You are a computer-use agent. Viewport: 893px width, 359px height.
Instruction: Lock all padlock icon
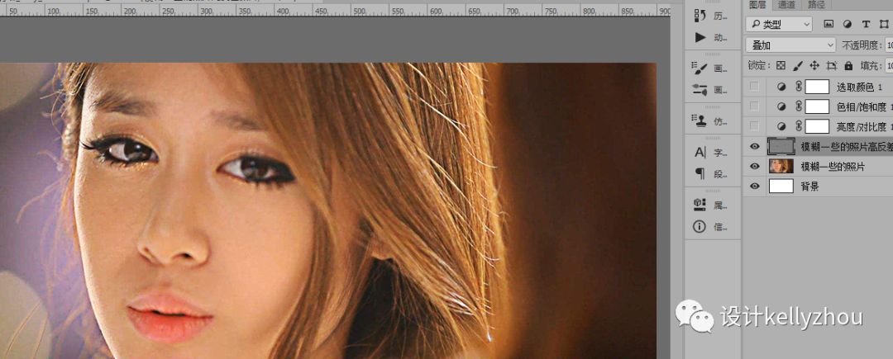tap(848, 65)
